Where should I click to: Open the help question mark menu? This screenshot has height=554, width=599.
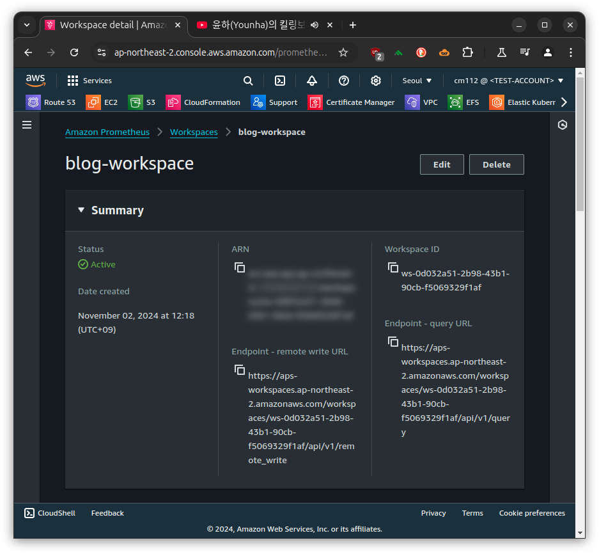tap(344, 81)
